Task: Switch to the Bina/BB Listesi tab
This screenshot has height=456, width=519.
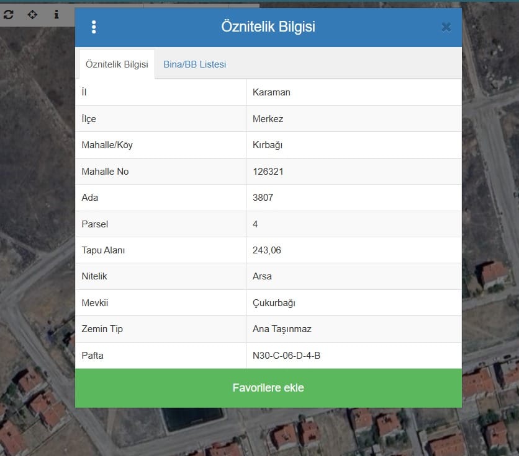Action: [195, 64]
